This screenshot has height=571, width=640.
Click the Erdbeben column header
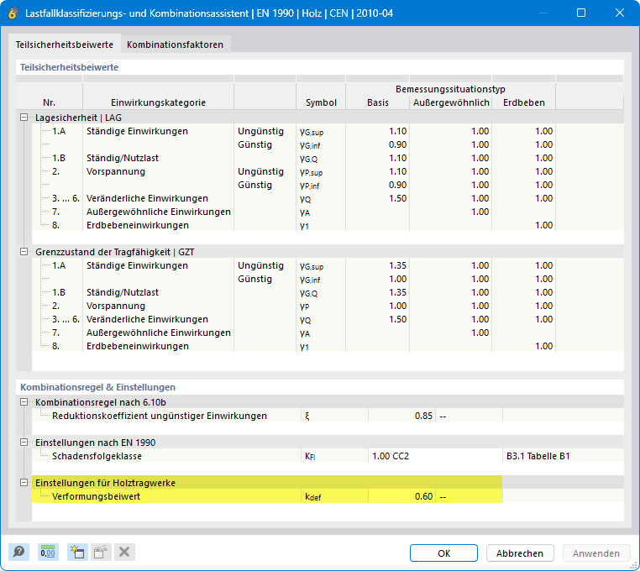pos(524,102)
